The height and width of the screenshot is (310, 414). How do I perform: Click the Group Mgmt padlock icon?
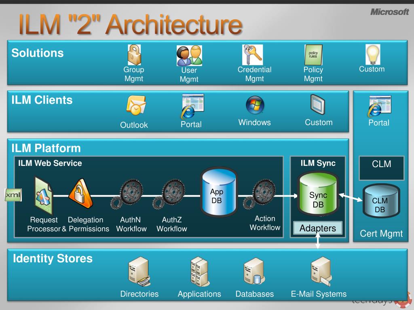click(134, 55)
